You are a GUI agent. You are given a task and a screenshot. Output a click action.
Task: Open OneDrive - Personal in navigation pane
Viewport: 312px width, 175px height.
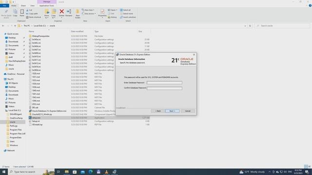point(16,74)
